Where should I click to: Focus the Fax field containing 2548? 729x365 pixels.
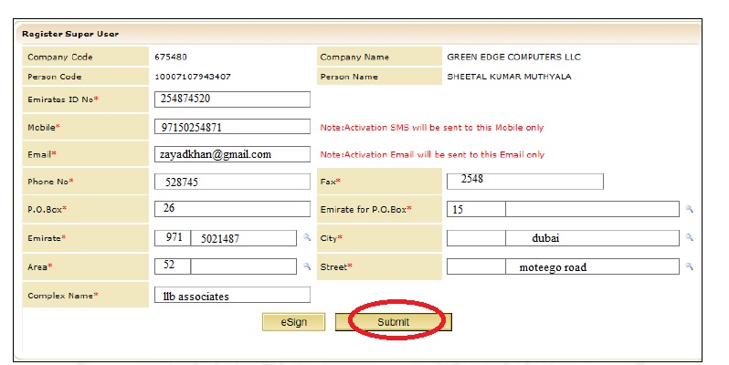[524, 181]
